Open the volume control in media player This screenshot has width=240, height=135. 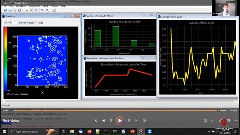(213, 121)
